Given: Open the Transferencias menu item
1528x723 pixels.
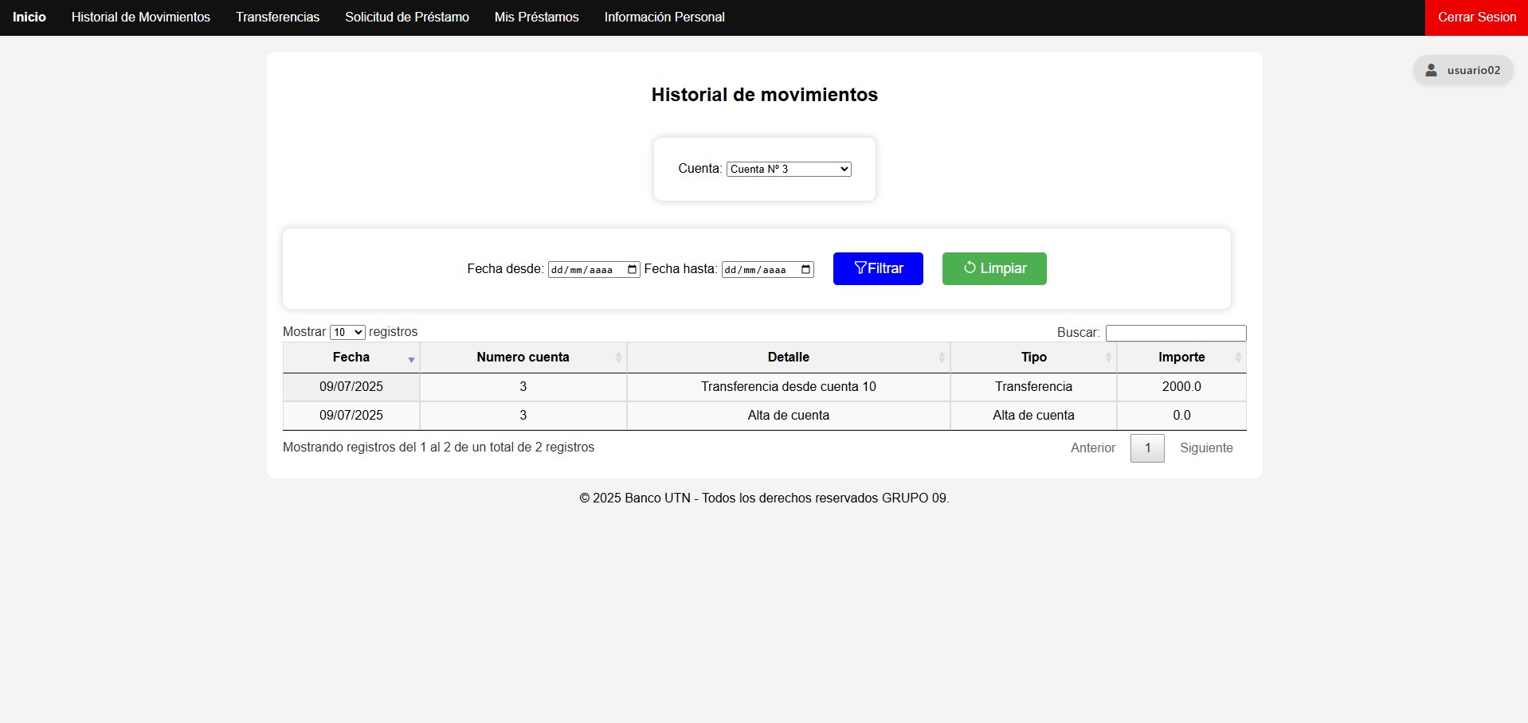Looking at the screenshot, I should coord(277,17).
